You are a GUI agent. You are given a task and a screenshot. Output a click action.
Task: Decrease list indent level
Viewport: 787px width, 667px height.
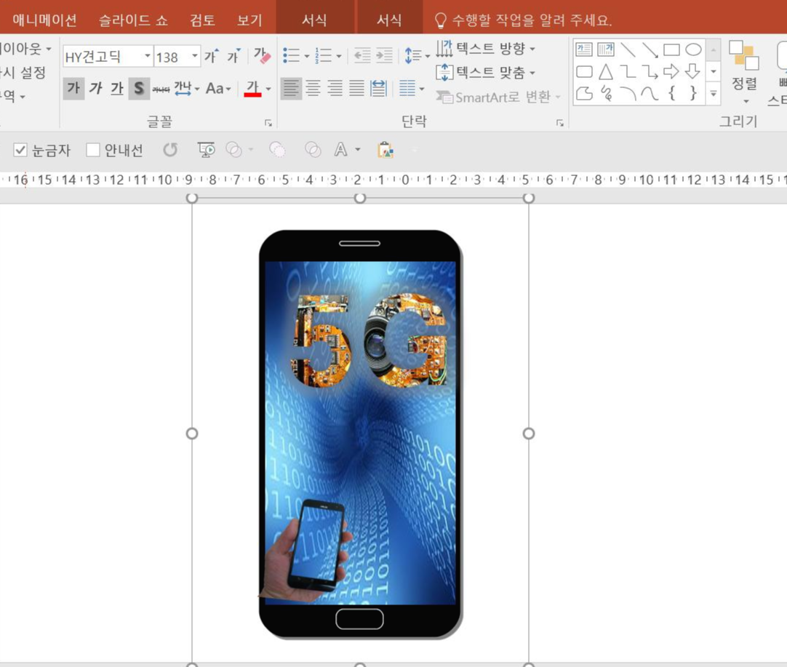pos(362,55)
